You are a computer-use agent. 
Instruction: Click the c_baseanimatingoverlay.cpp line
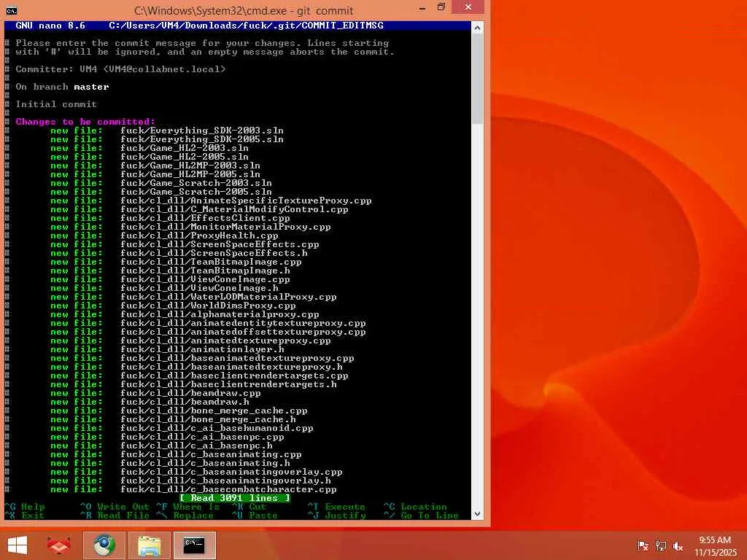(x=231, y=472)
